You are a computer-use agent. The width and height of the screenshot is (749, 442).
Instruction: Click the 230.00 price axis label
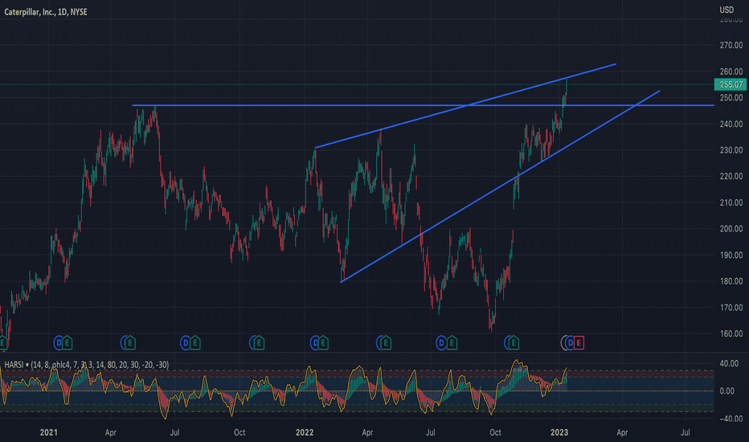(731, 150)
